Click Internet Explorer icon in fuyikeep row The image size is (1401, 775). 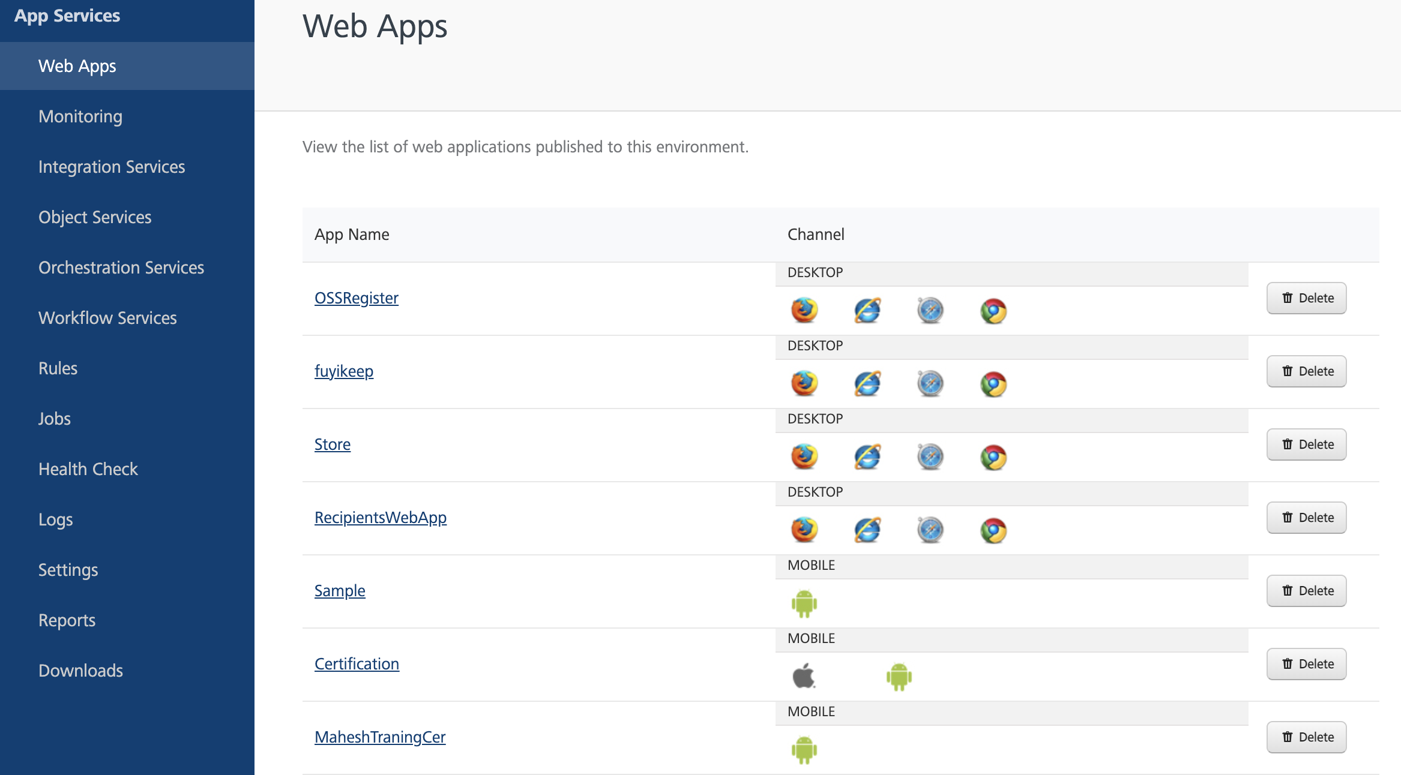[x=867, y=384]
